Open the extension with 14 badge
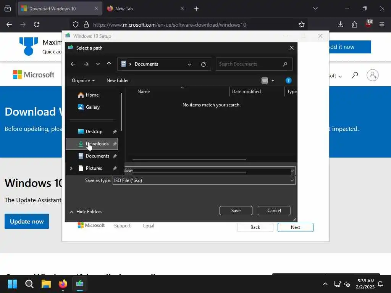Screen dimensions: 391x293 pos(368,24)
